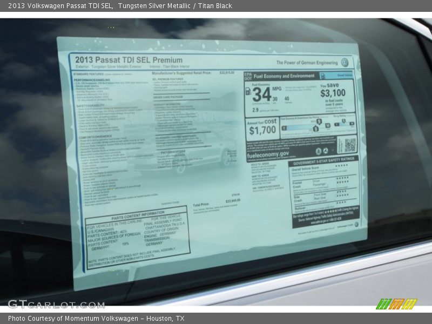Click the photo title '2013 Volkswagen Passat TDI SEL'
The height and width of the screenshot is (324, 432).
click(60, 5)
